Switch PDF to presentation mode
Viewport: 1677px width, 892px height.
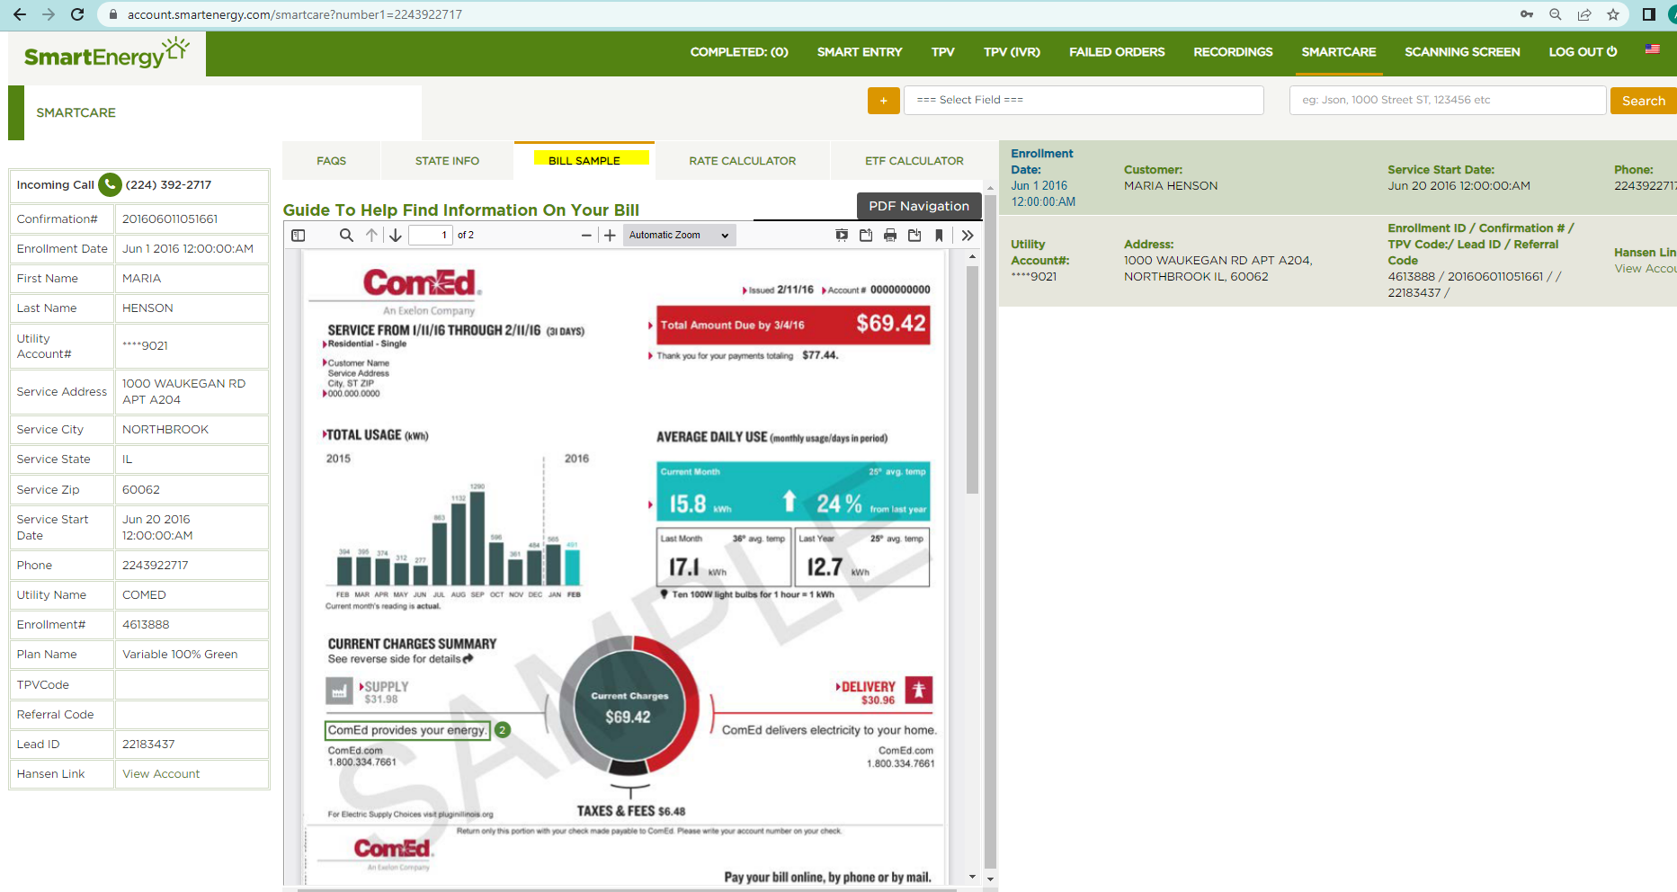point(842,236)
